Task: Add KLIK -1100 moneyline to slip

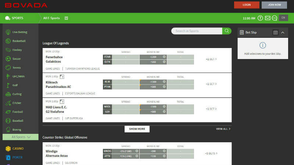Action: click(153, 82)
